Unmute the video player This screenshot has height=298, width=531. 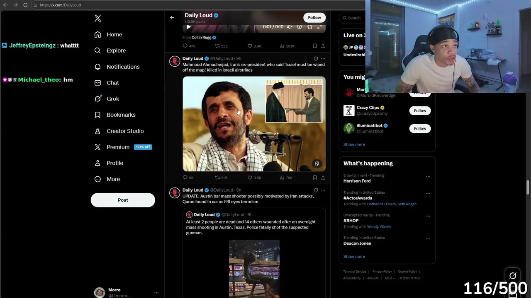pyautogui.click(x=290, y=27)
